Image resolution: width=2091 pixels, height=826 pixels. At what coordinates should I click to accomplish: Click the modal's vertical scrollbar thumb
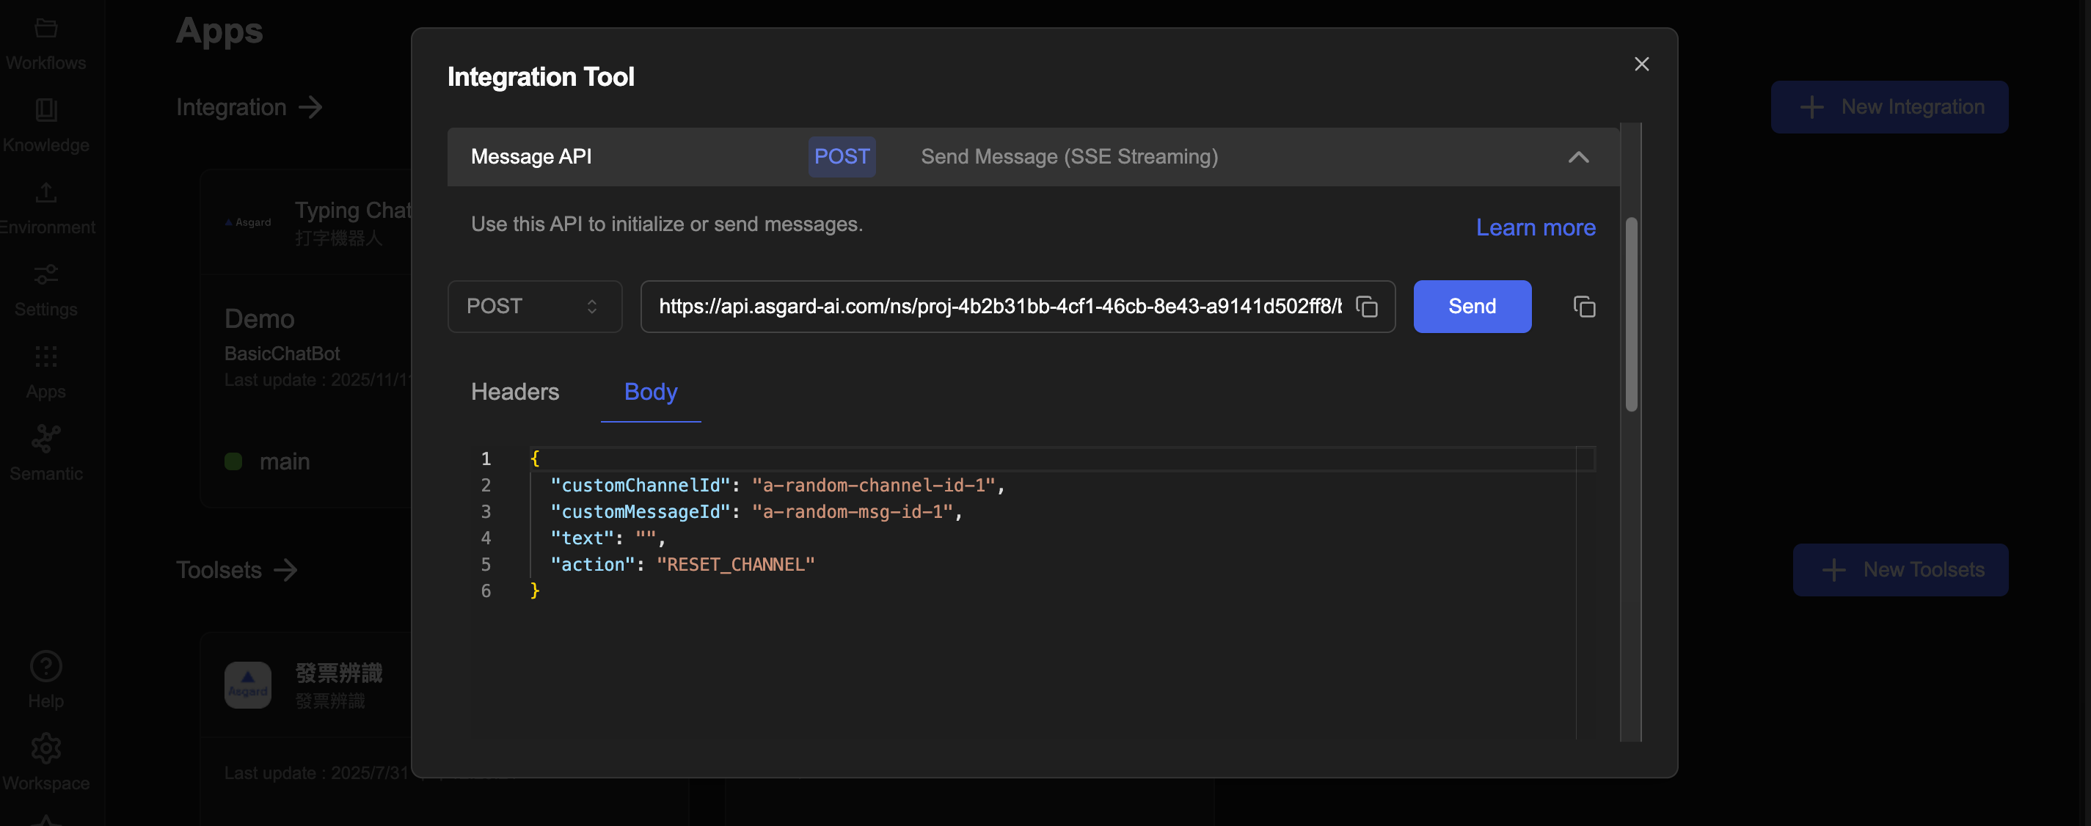coord(1631,315)
